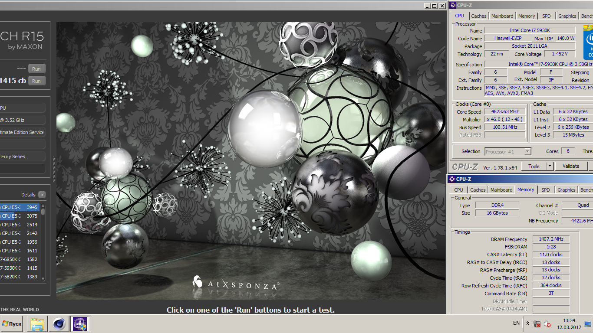Open the Пуск Start menu
This screenshot has height=333, width=593.
12,324
